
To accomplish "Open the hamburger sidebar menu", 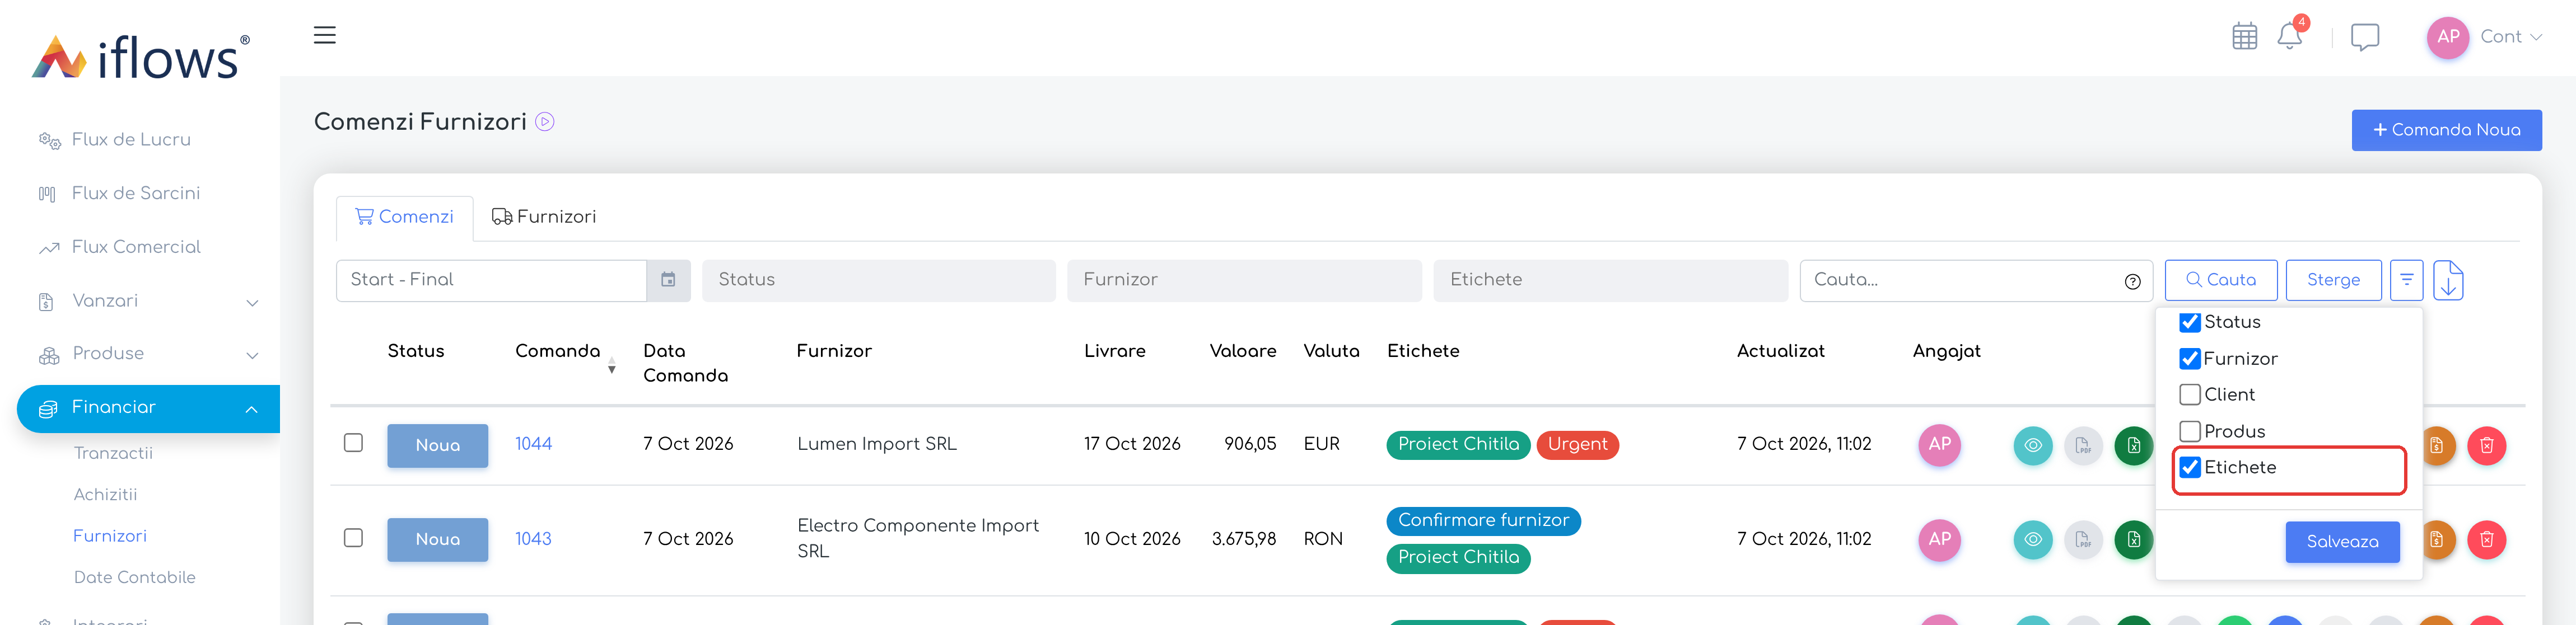I will tap(324, 35).
